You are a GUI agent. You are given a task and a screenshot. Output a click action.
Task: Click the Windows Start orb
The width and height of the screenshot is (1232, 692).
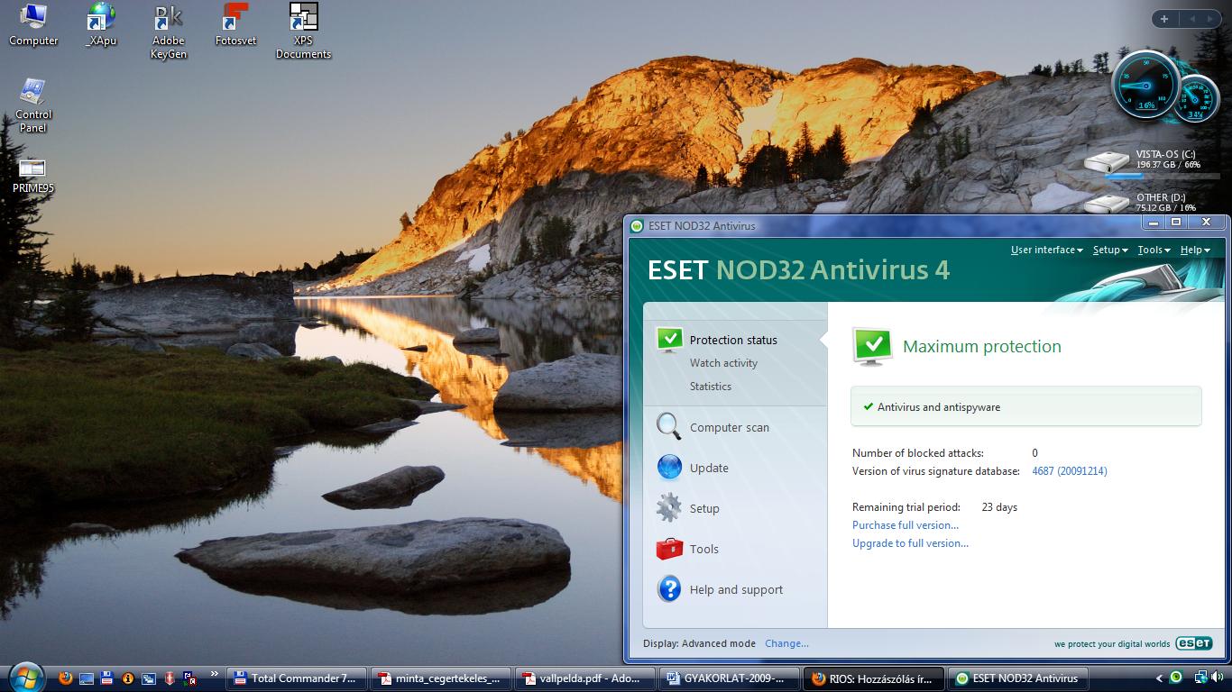click(x=25, y=678)
